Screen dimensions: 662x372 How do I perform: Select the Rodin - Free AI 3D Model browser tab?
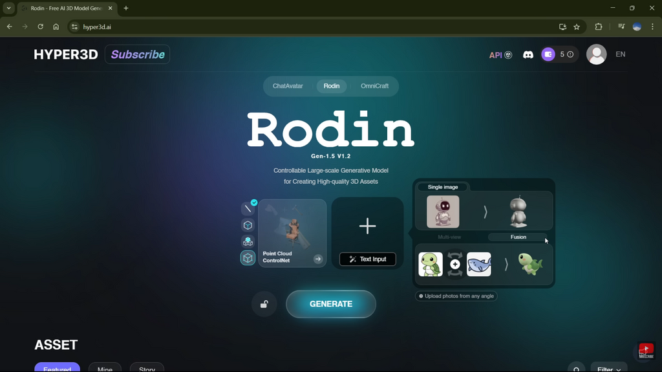[67, 8]
